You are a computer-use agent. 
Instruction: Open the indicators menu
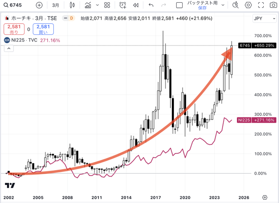click(x=89, y=5)
